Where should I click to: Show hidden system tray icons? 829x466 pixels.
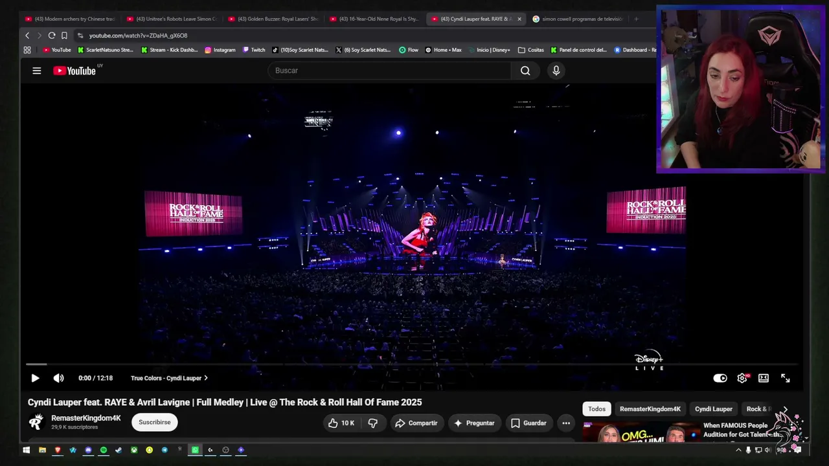[x=738, y=450]
